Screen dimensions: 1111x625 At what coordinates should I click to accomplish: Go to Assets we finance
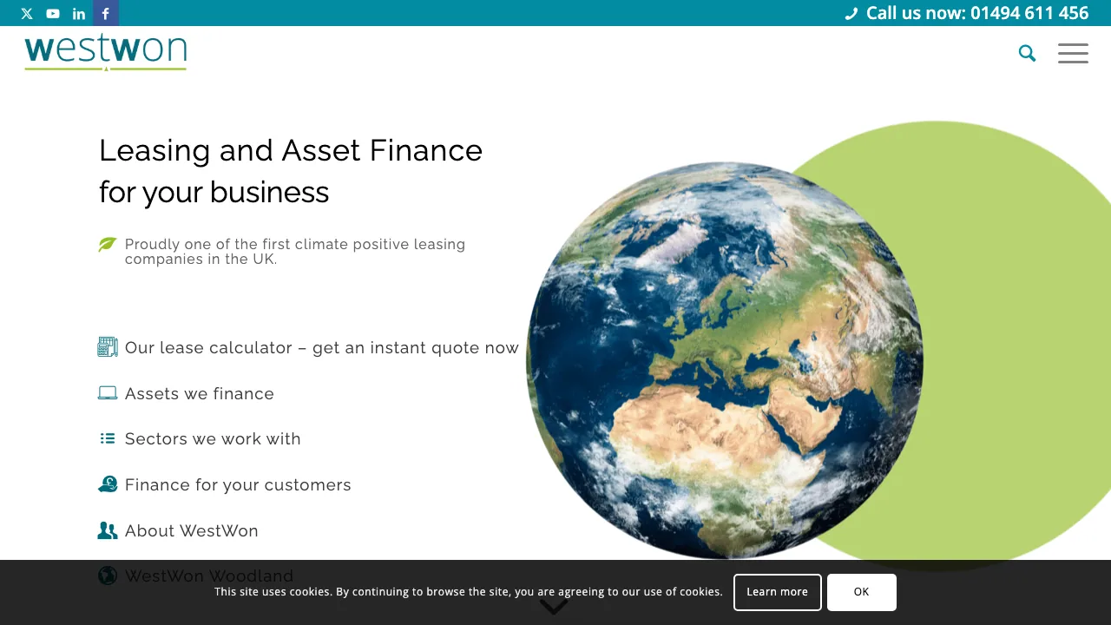200,394
